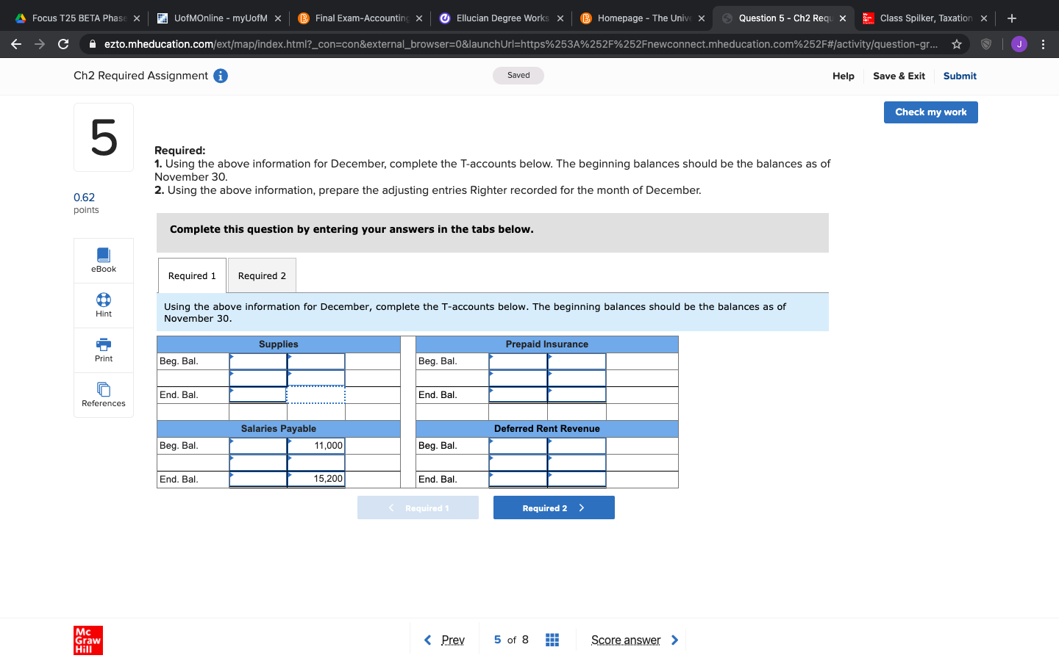Click the Submit link
Viewport: 1059px width, 661px height.
click(x=960, y=76)
